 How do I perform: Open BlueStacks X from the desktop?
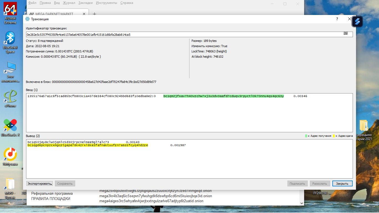pyautogui.click(x=10, y=125)
